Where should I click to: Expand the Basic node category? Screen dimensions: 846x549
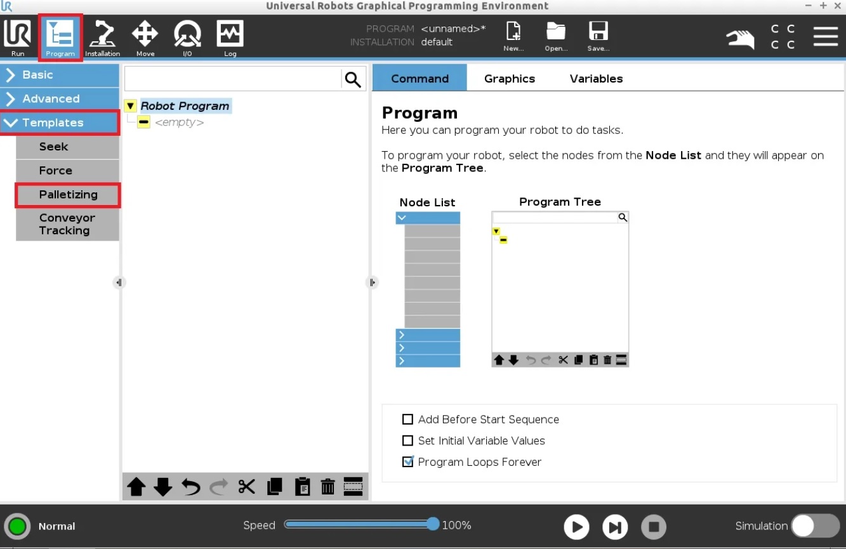(60, 75)
